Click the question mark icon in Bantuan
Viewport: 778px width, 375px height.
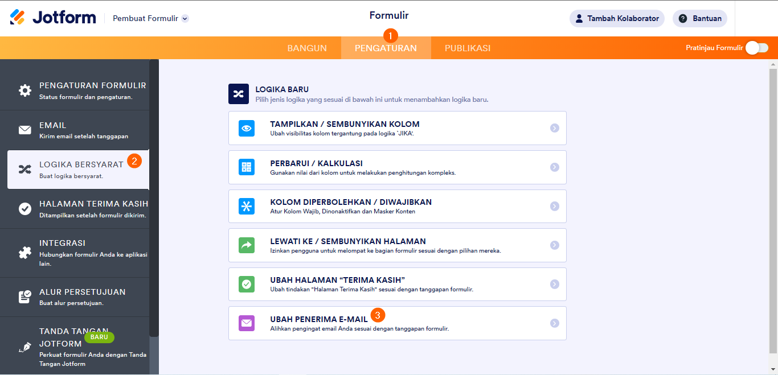682,18
